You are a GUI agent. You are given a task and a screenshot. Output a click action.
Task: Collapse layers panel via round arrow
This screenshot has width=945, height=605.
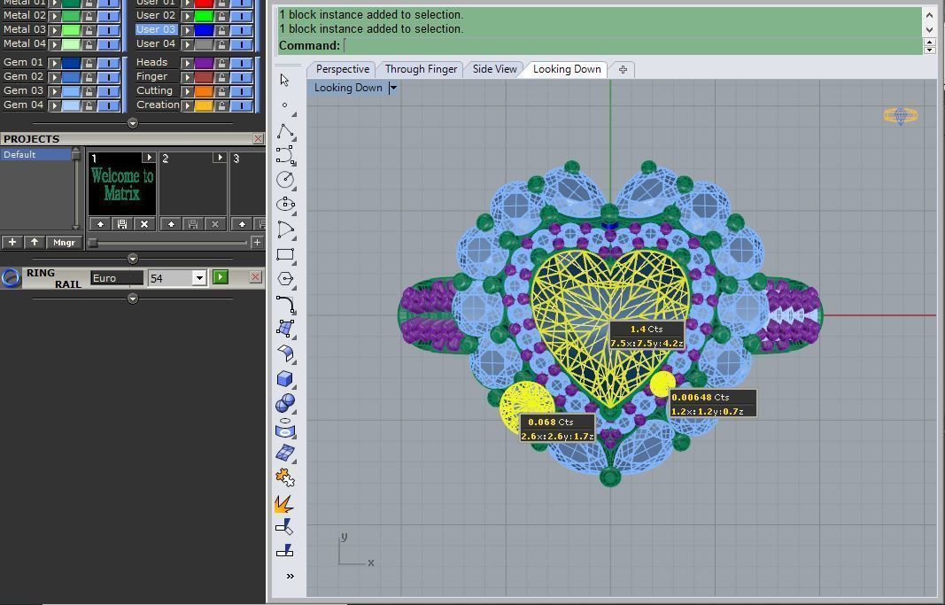[x=133, y=123]
